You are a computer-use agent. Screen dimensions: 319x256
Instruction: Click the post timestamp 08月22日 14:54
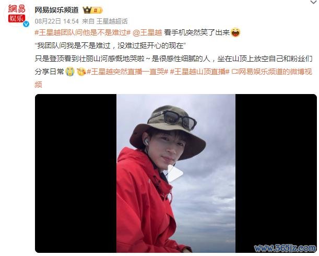pos(56,21)
